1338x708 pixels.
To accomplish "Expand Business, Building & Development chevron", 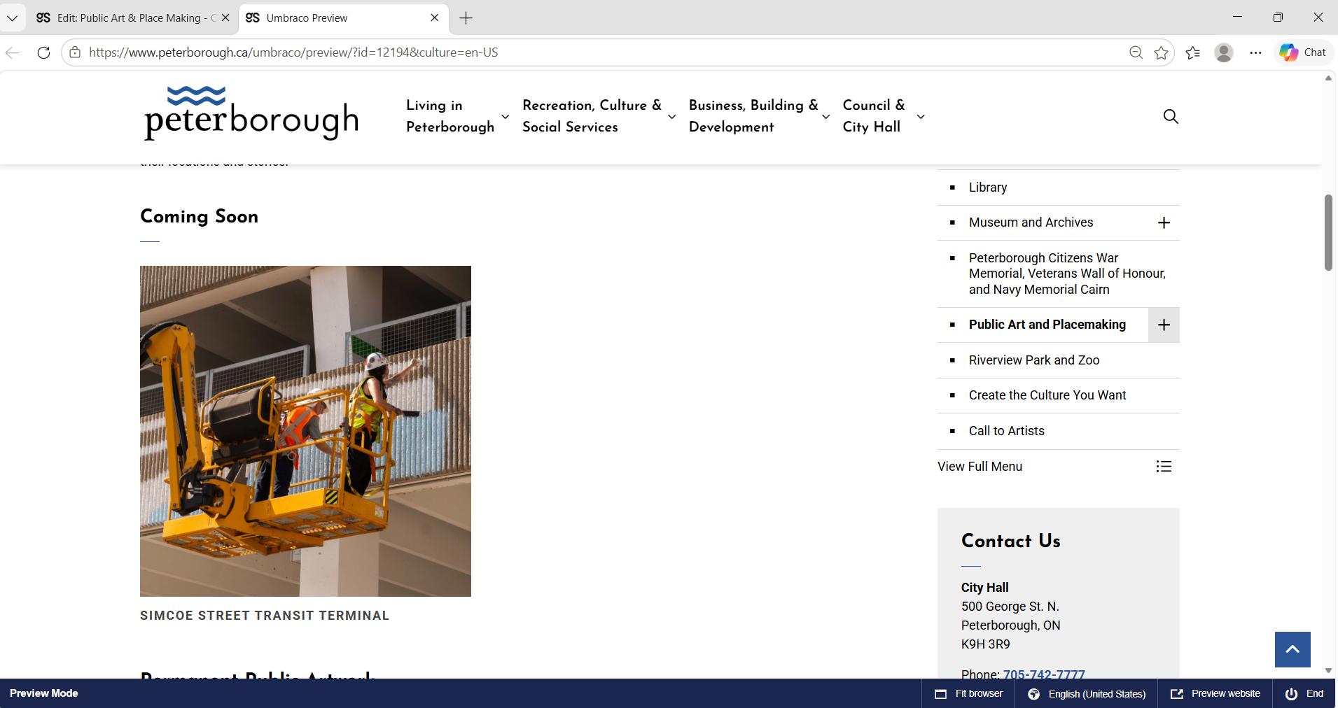I will click(826, 117).
